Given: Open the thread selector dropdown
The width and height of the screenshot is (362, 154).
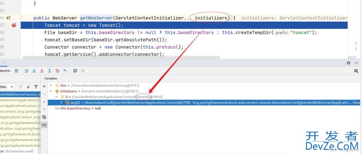Looking at the screenshot, I should click(x=7, y=87).
